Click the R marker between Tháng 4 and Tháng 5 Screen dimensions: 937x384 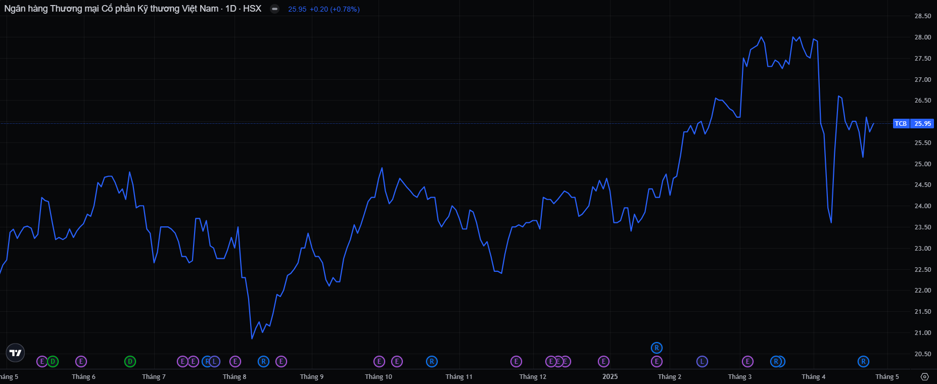(x=863, y=361)
